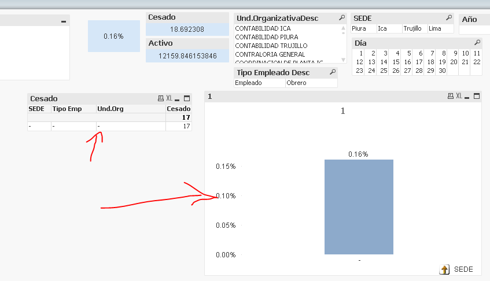This screenshot has height=281, width=490.
Task: Sort by Cesado column header
Action: coord(178,109)
